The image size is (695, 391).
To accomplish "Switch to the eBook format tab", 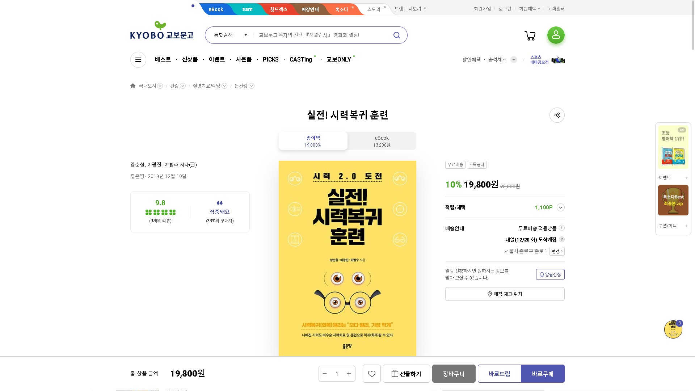I will pyautogui.click(x=382, y=141).
